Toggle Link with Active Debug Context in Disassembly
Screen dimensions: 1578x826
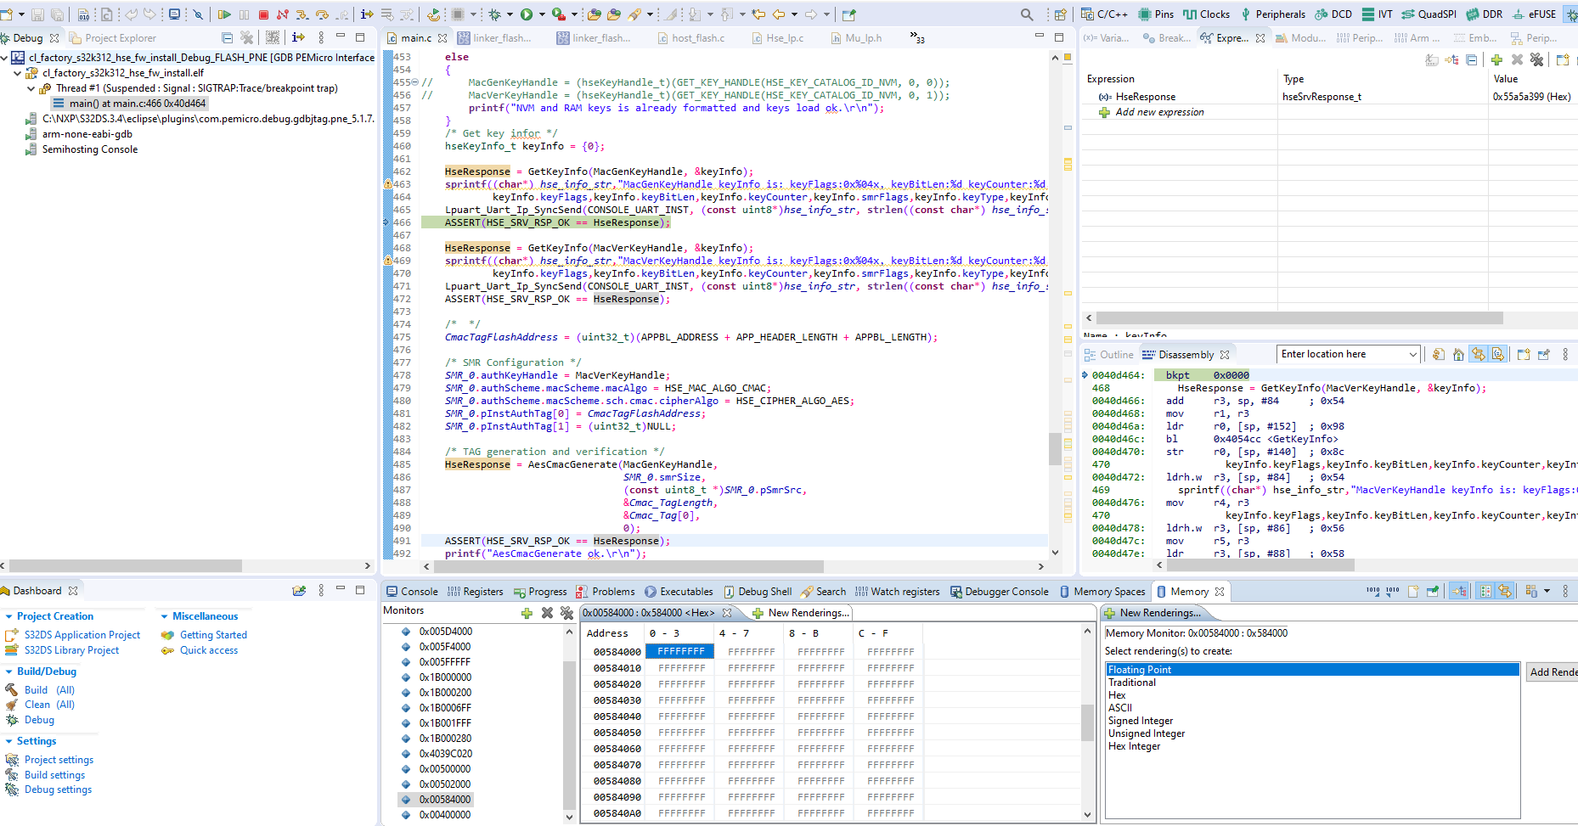pos(1479,355)
